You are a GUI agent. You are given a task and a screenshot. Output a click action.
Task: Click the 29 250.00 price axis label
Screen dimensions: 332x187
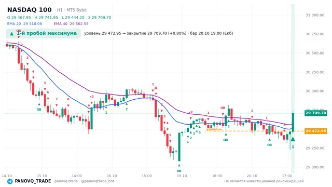point(315,148)
